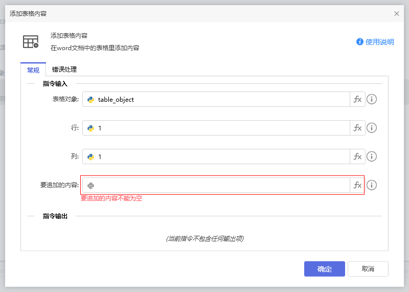Open the 使用说明 help link
This screenshot has width=409, height=292.
375,42
